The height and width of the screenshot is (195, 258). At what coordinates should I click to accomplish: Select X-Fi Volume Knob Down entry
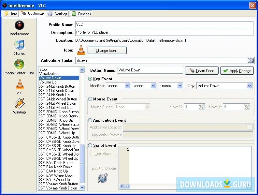[59, 188]
